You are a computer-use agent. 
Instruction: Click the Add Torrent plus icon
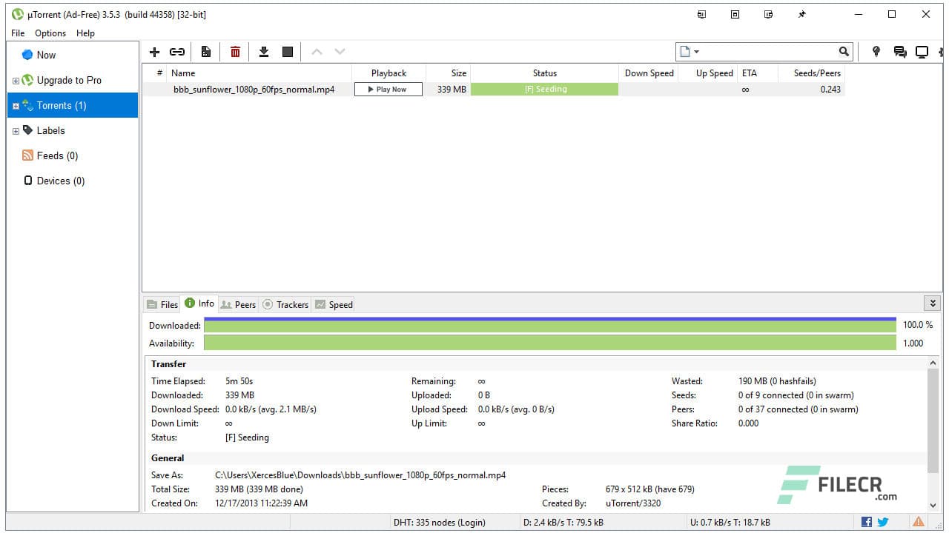pos(154,52)
